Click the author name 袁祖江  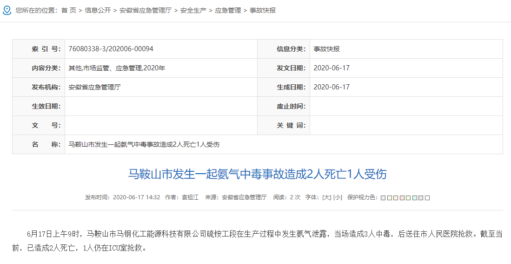pyautogui.click(x=190, y=197)
